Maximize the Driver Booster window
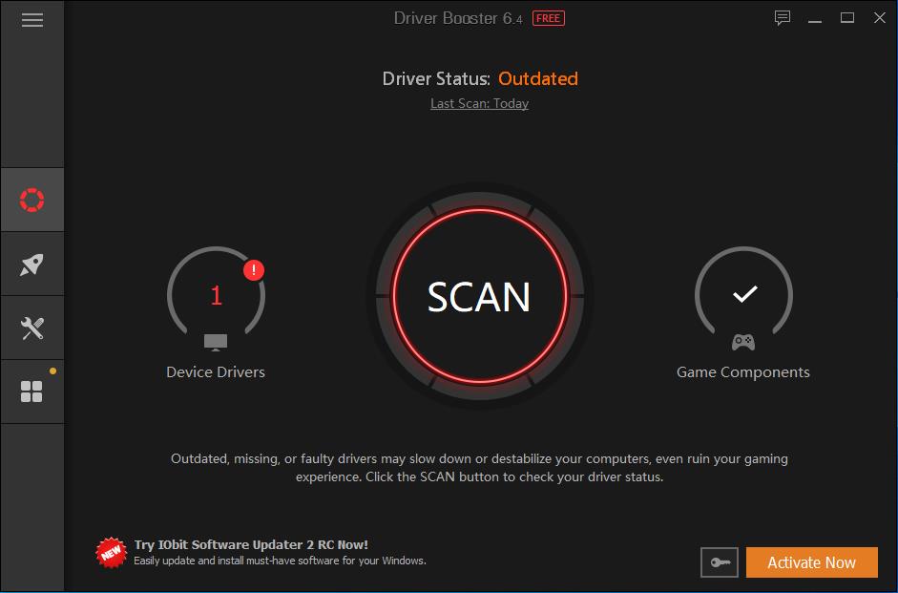Viewport: 898px width, 593px height. [x=847, y=18]
